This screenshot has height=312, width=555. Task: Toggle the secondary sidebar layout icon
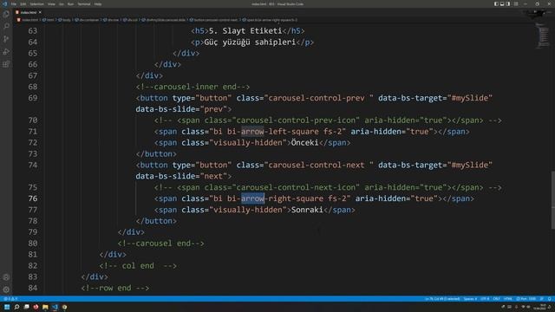point(508,3)
